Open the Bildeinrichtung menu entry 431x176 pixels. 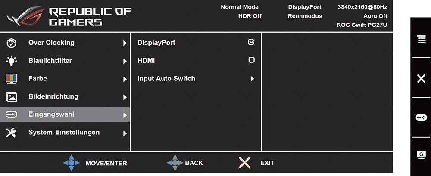coord(65,97)
